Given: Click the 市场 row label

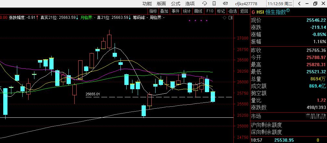Looking at the screenshot, I should click(x=256, y=116).
